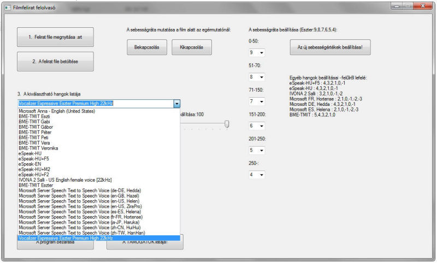
Task: Choose the 'BME-TMIT Veronika' voice
Action: click(x=99, y=148)
